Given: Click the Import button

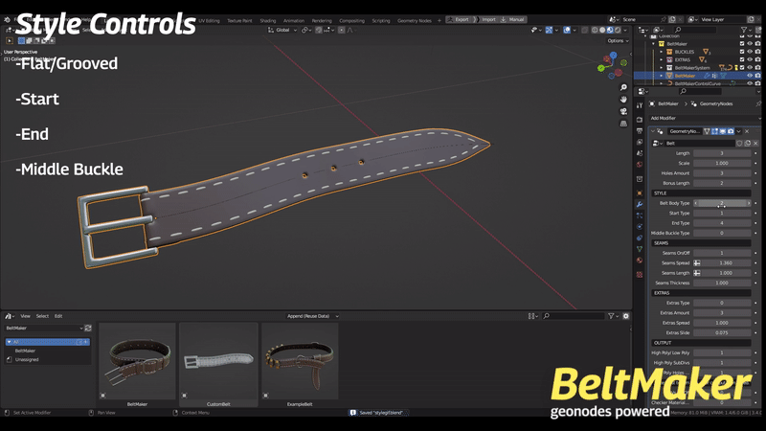Looking at the screenshot, I should coord(485,19).
